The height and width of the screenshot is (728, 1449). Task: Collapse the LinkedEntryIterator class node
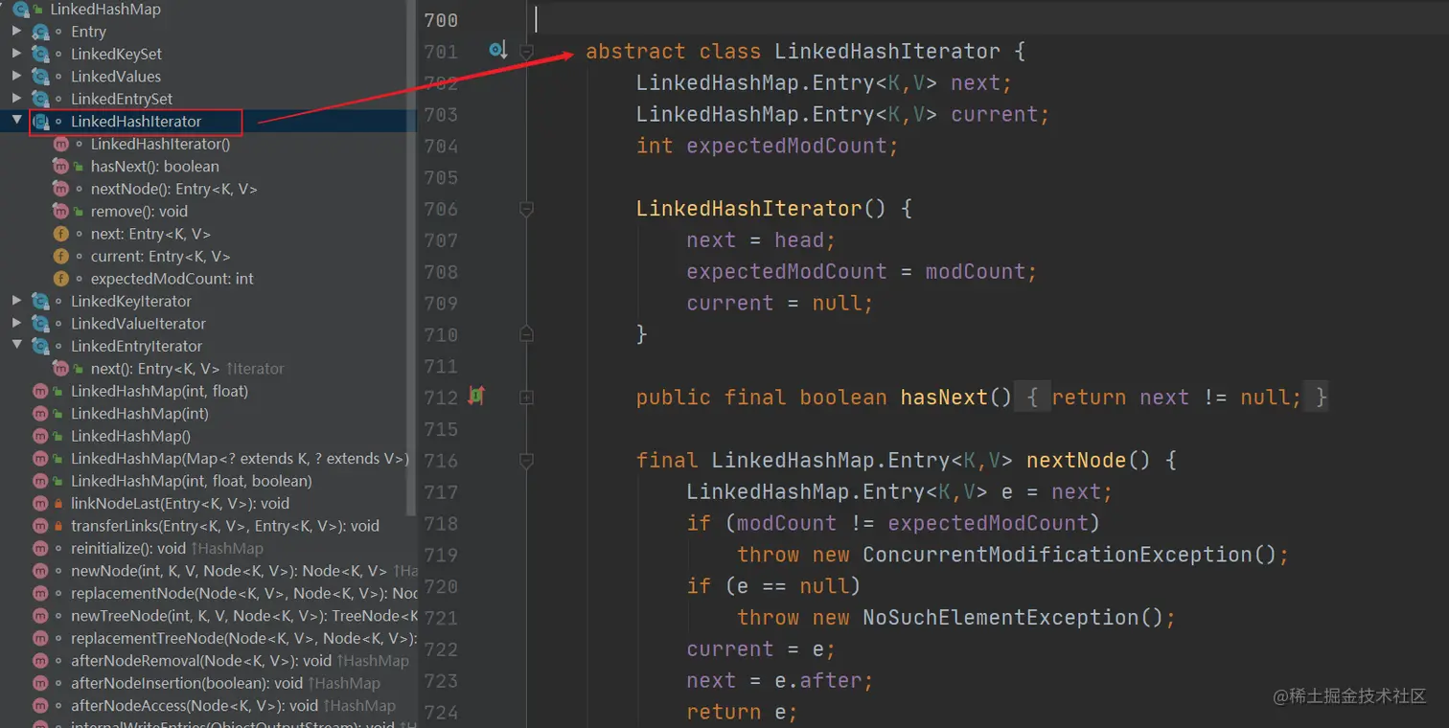click(x=16, y=346)
